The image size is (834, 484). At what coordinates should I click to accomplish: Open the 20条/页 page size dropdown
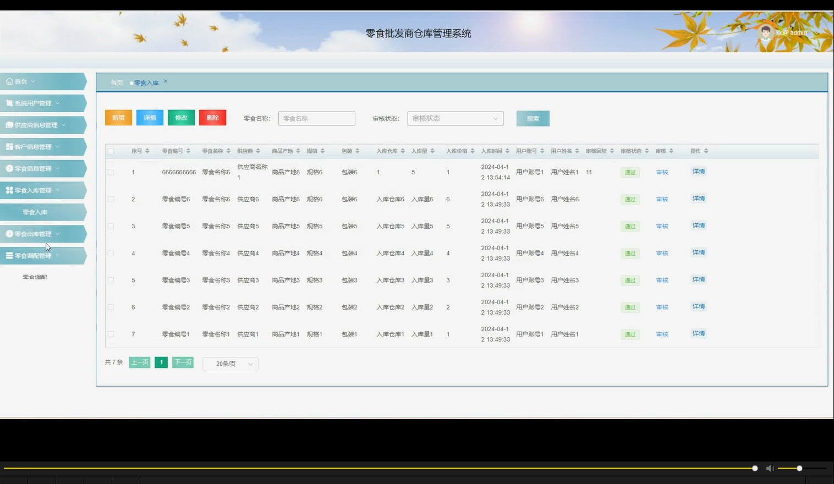point(230,364)
